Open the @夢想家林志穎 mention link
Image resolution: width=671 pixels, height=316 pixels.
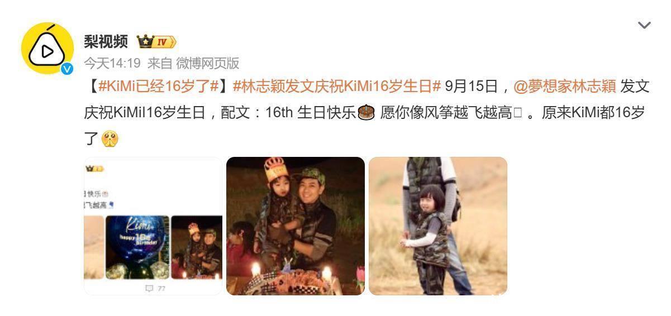pyautogui.click(x=564, y=87)
